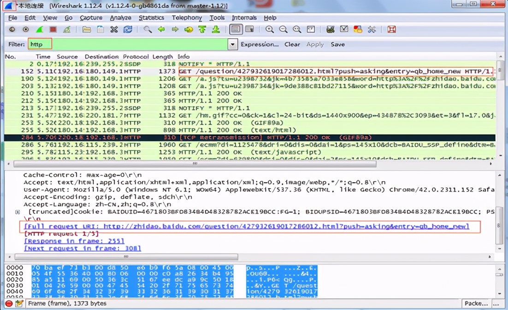The width and height of the screenshot is (508, 310).
Task: Open Wireshark preferences from the toolbar
Action: (x=372, y=30)
